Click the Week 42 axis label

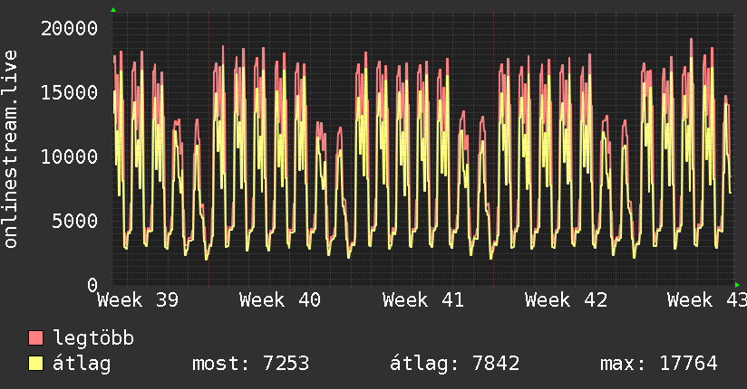[566, 300]
